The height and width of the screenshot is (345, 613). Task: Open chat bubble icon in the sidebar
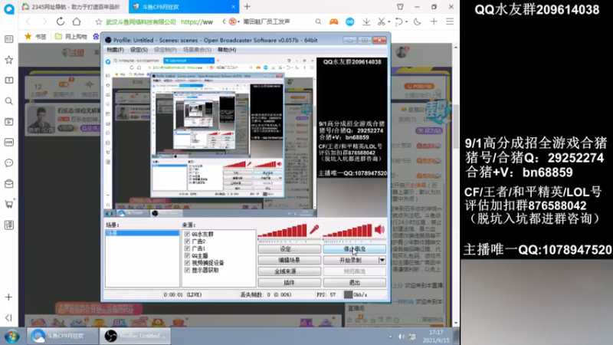[x=8, y=163]
